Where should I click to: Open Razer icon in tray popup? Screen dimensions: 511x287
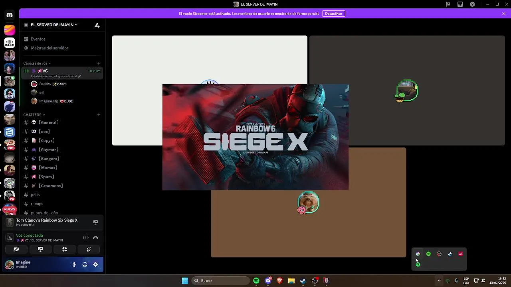[x=428, y=254]
